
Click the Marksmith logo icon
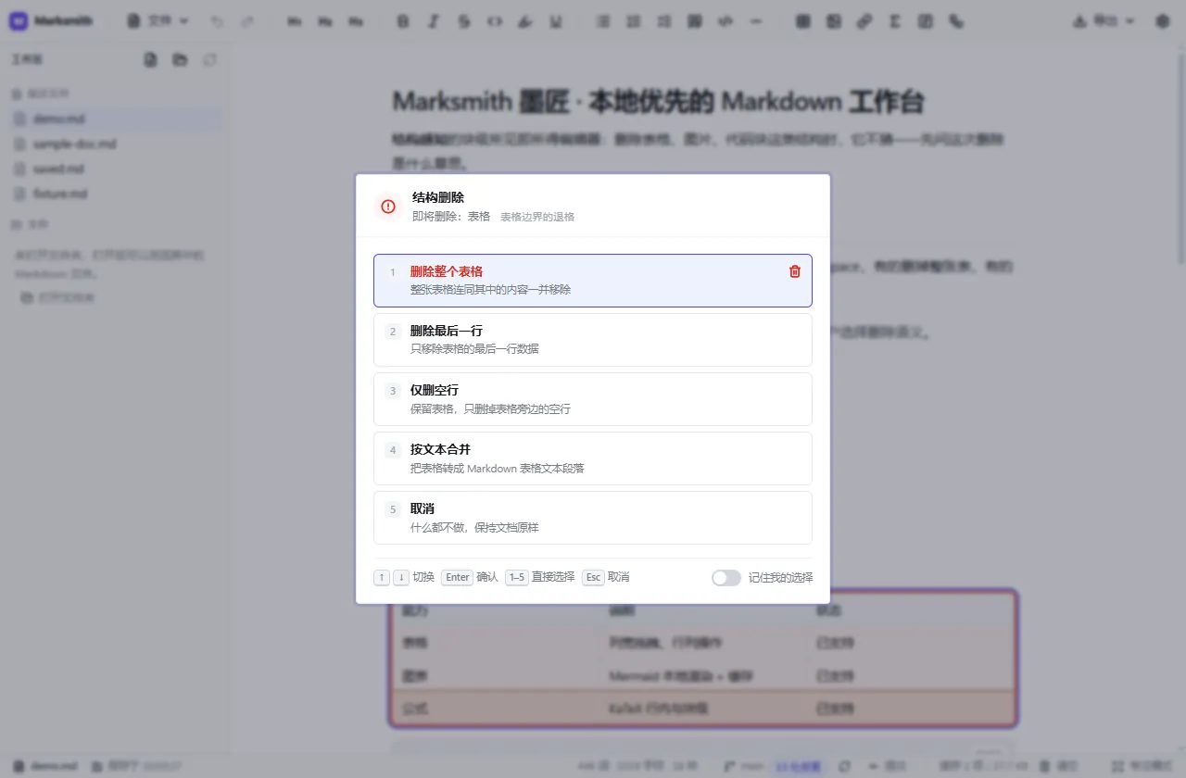[x=19, y=20]
